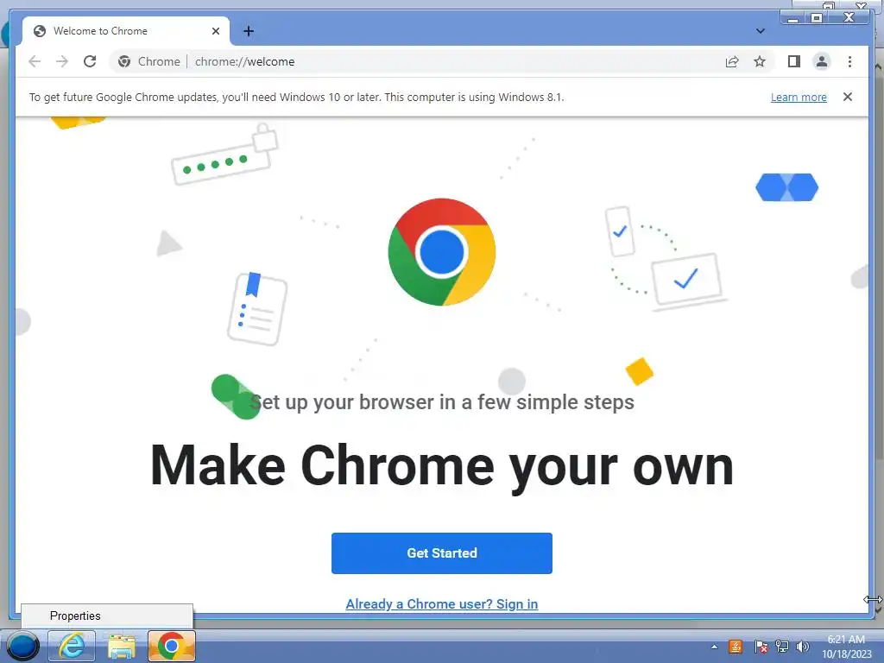Click the taskbar clock showing 6:21 AM
The height and width of the screenshot is (663, 884).
click(x=846, y=647)
